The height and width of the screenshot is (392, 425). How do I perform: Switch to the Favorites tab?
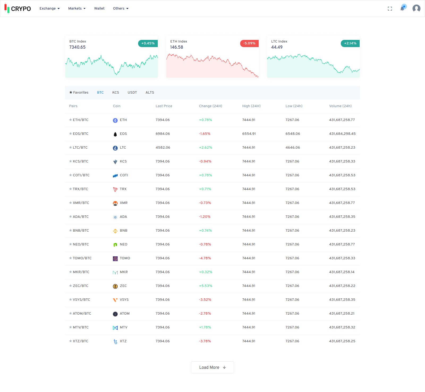(x=79, y=93)
